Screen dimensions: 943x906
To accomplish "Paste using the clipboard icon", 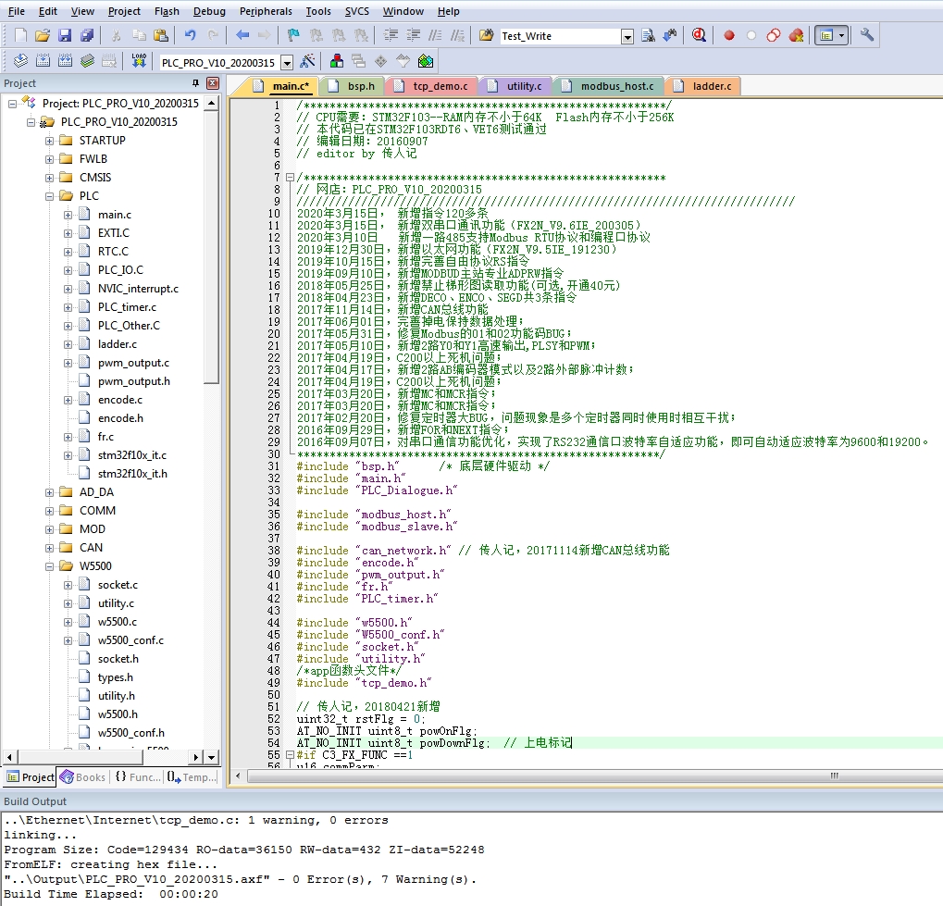I will point(161,35).
